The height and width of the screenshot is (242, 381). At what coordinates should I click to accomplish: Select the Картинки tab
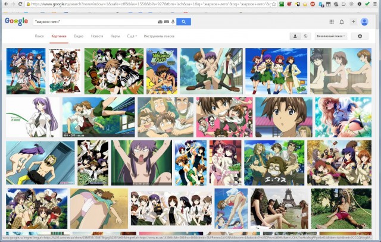(59, 36)
